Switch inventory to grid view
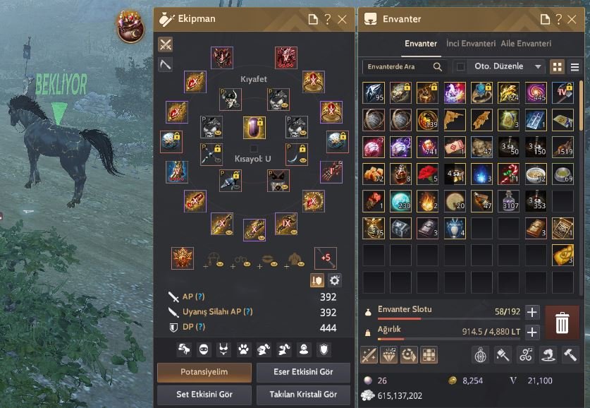This screenshot has width=590, height=408. [558, 67]
